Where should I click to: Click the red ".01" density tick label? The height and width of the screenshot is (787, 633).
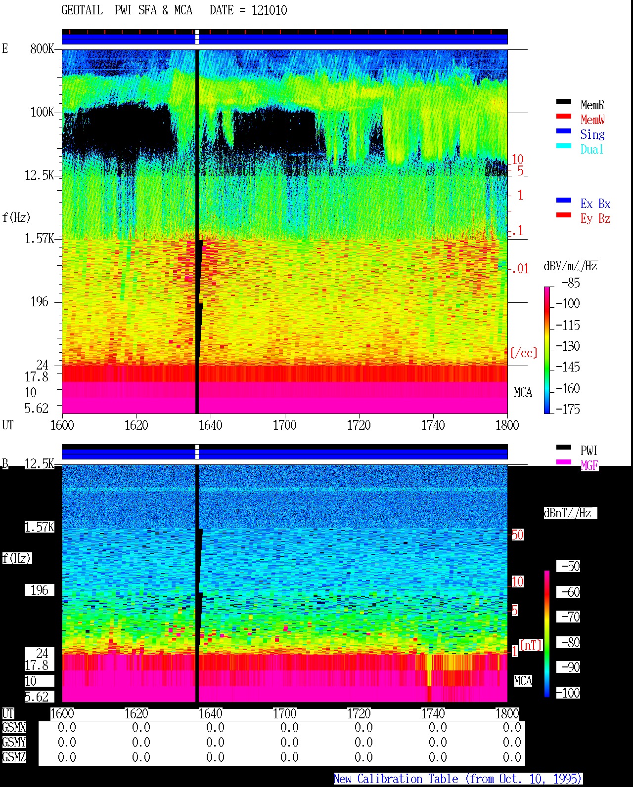click(x=520, y=269)
